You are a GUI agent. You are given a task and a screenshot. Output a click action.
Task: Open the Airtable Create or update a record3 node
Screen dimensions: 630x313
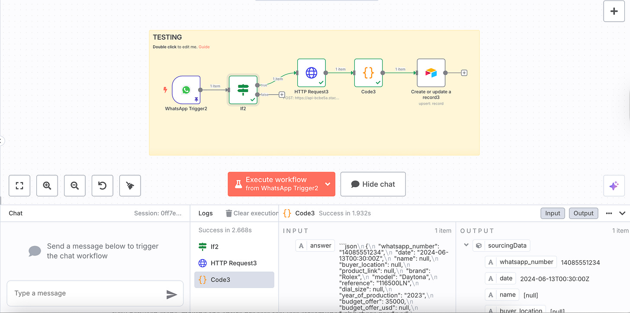coord(431,73)
